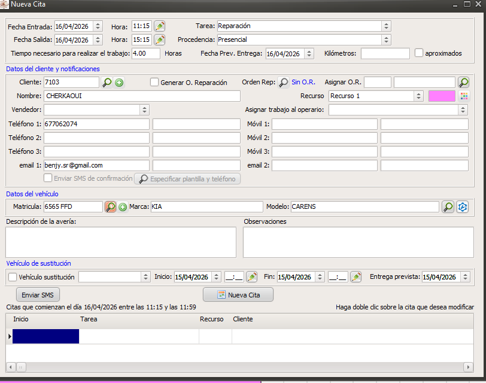
Task: Open Orden Rep magnifier search icon
Action: coord(283,83)
